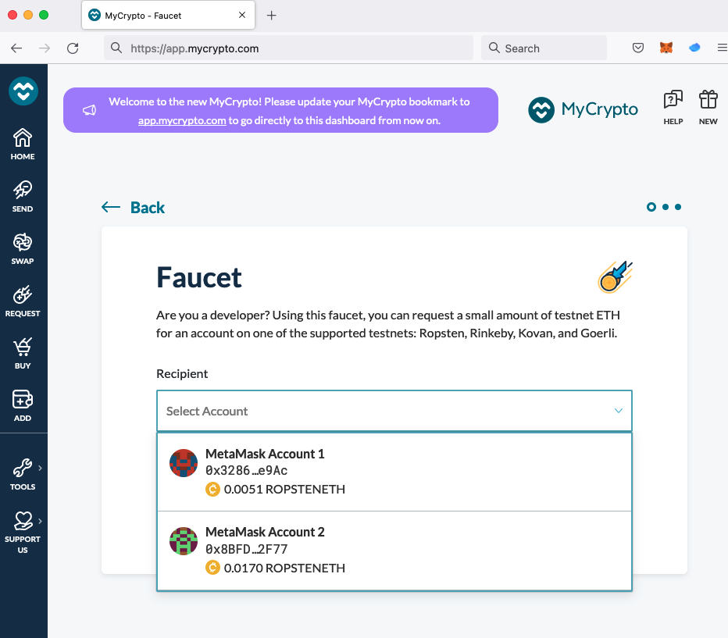
Task: Click the announcement megaphone icon
Action: coord(89,110)
